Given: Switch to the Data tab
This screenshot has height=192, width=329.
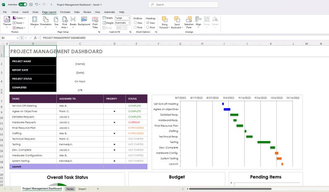Looking at the screenshot, I should [77, 12].
